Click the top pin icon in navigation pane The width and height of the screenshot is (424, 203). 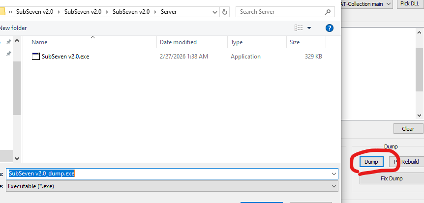click(x=8, y=43)
